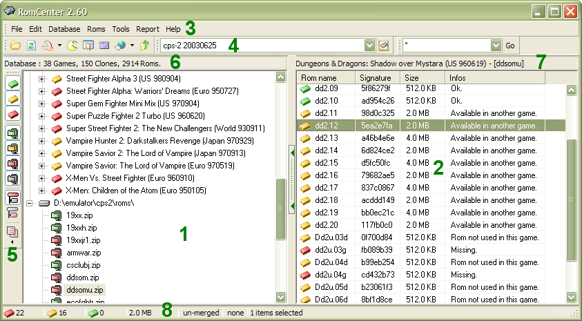Expand X-Men Vs. Street Fighter node

click(x=41, y=178)
